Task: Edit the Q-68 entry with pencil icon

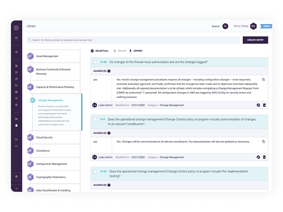Action: coord(258,105)
